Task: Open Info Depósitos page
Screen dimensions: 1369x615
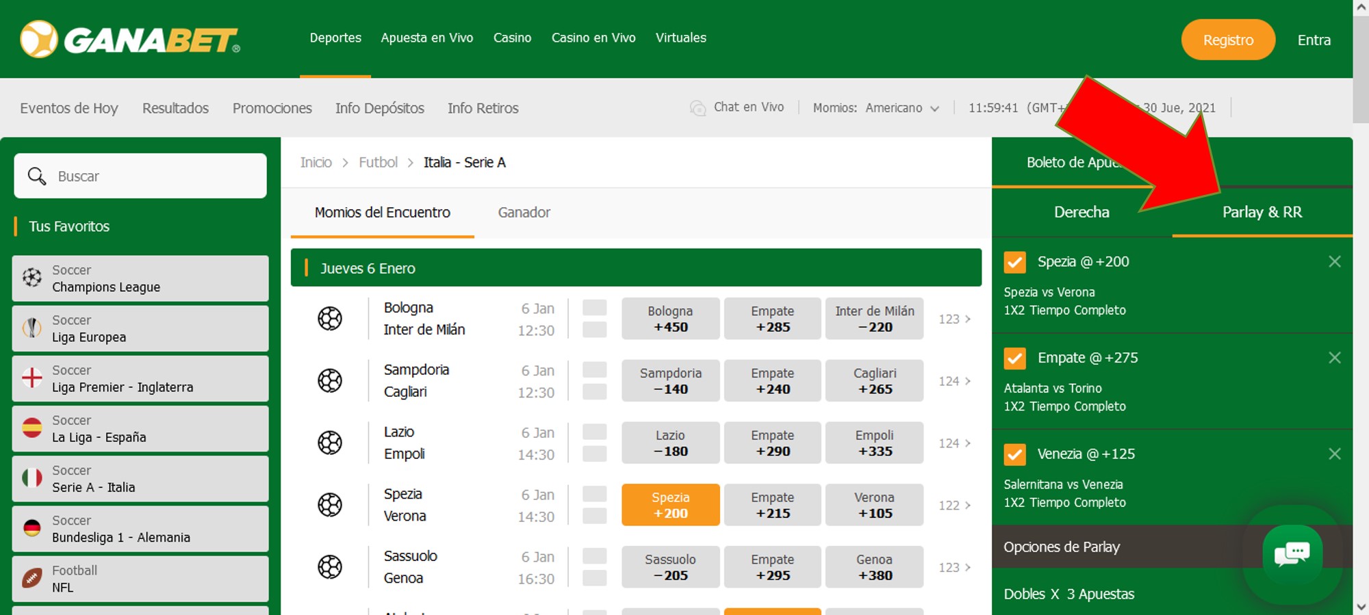Action: click(x=380, y=108)
